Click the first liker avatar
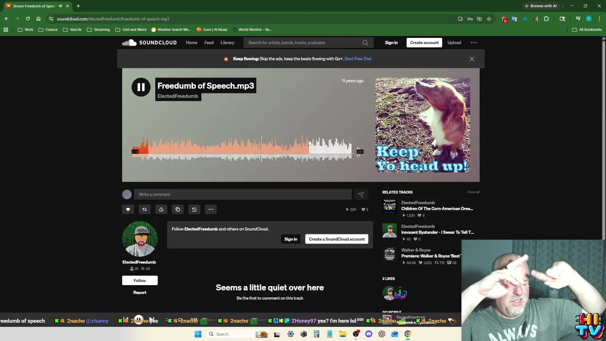This screenshot has width=606, height=341. click(389, 294)
